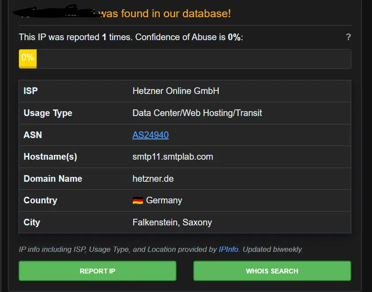Select the Data Center/Web Hosting/Transit text
Screen dimensions: 372x292
click(x=197, y=113)
